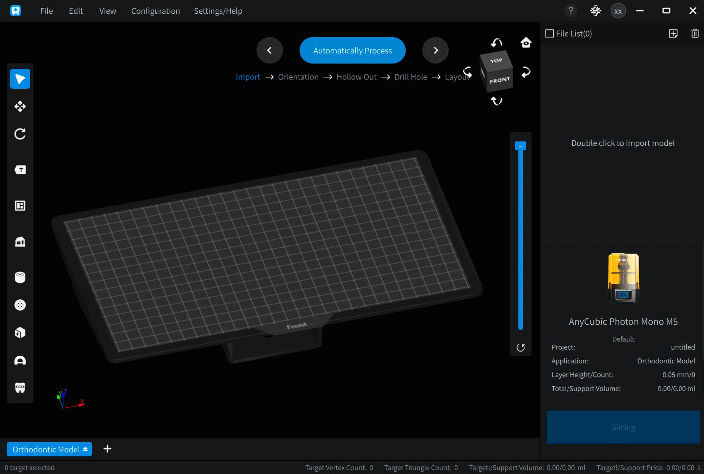Screen dimensions: 704x474
Task: Click the network status icon in title bar
Action: pos(596,11)
